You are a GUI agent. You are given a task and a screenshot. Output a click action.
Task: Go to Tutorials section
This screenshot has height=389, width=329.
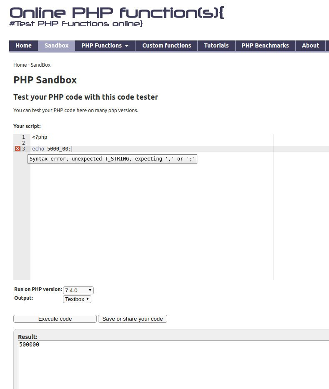coord(216,45)
